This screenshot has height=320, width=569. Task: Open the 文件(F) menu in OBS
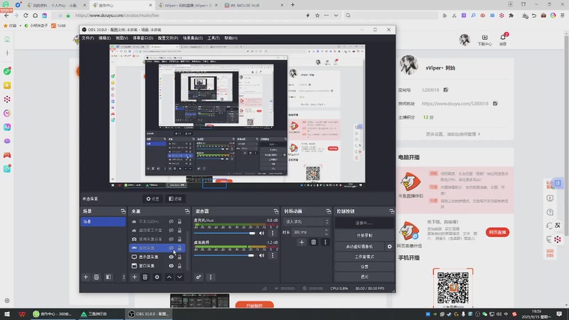(87, 38)
